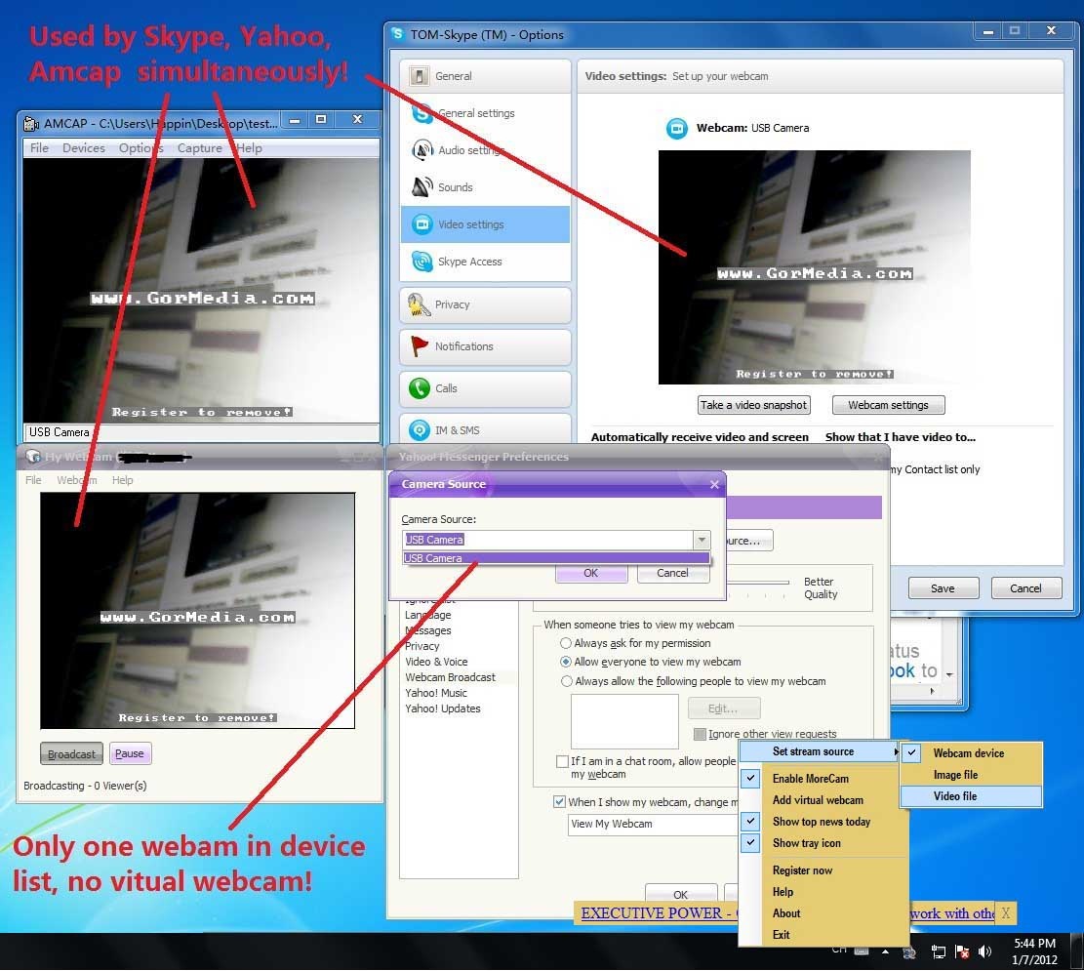Toggle chat room allow people checkbox

pos(562,761)
